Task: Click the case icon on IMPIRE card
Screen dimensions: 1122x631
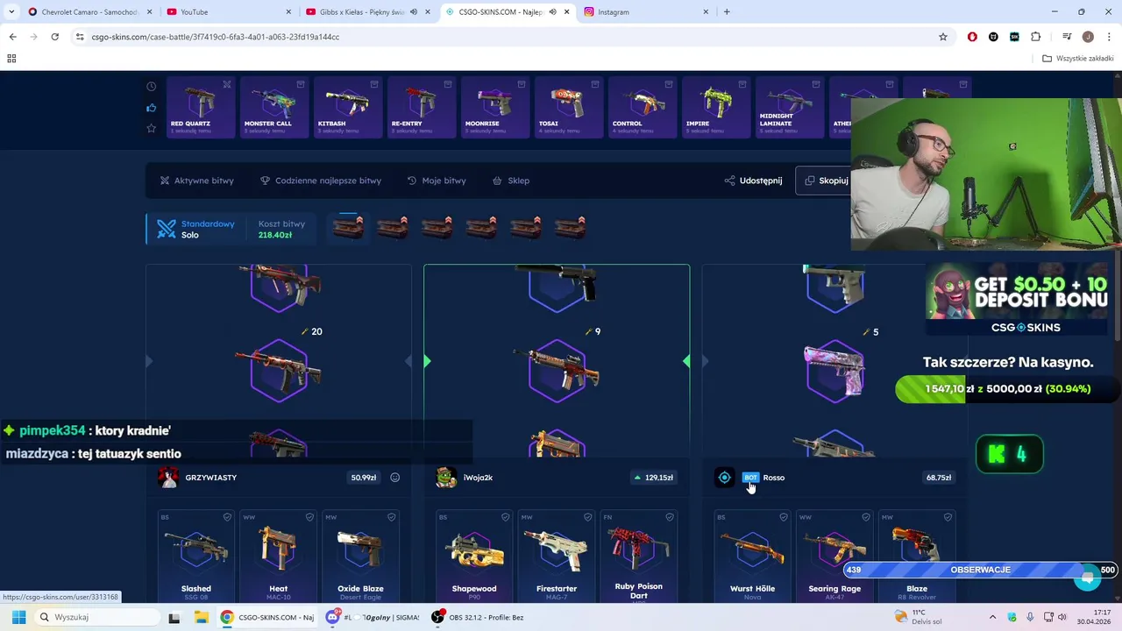Action: pyautogui.click(x=742, y=84)
